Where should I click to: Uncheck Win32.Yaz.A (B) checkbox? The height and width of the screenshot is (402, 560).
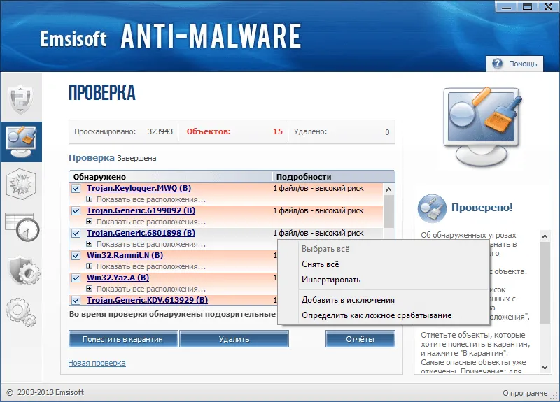point(76,278)
